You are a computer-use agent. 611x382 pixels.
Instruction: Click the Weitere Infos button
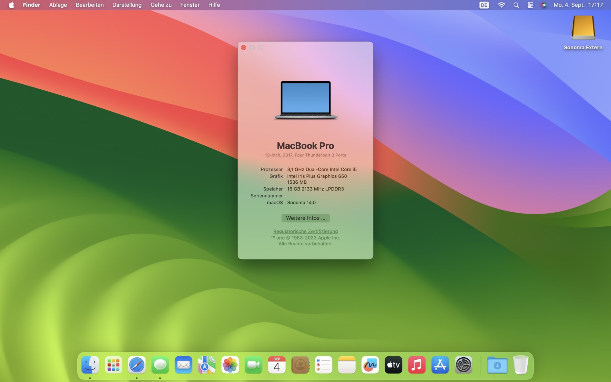pos(305,218)
